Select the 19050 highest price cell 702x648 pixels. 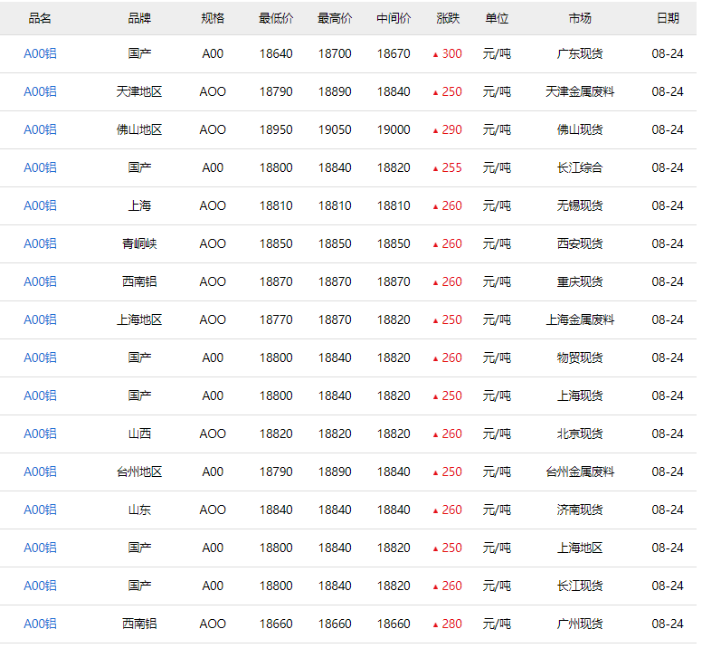335,129
